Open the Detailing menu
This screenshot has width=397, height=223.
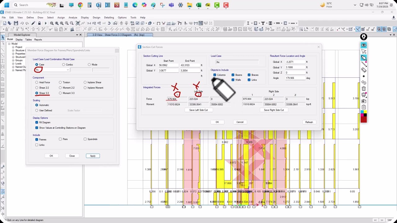(x=109, y=17)
